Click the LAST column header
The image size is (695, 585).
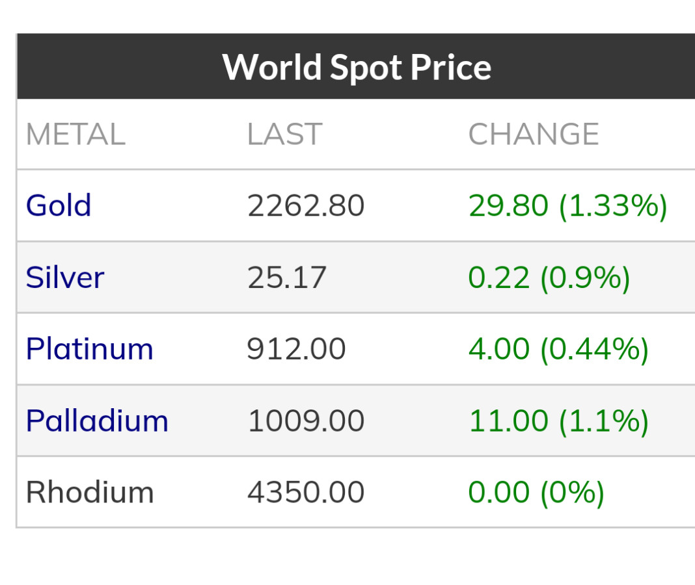[284, 135]
